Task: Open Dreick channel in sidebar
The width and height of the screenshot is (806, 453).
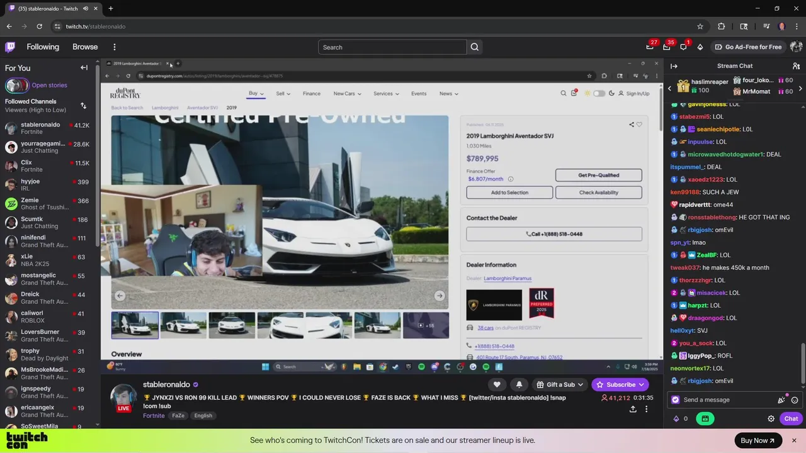Action: coord(48,298)
